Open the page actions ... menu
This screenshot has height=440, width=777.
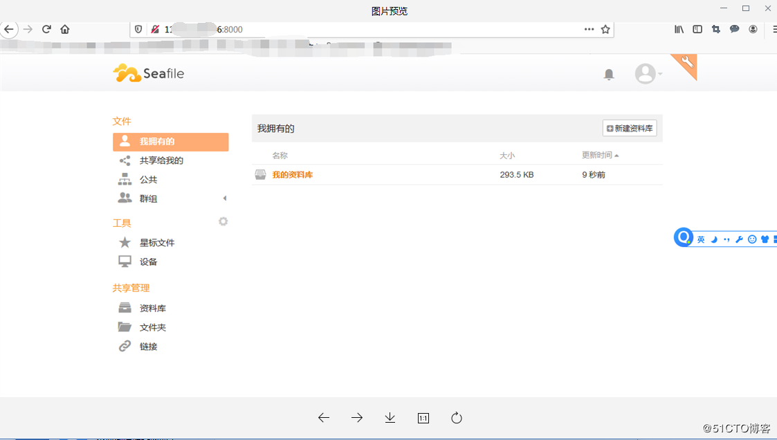coord(589,30)
